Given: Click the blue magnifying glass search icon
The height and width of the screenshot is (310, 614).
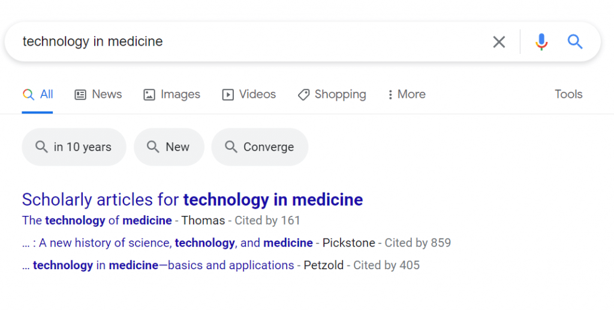Looking at the screenshot, I should (x=575, y=41).
